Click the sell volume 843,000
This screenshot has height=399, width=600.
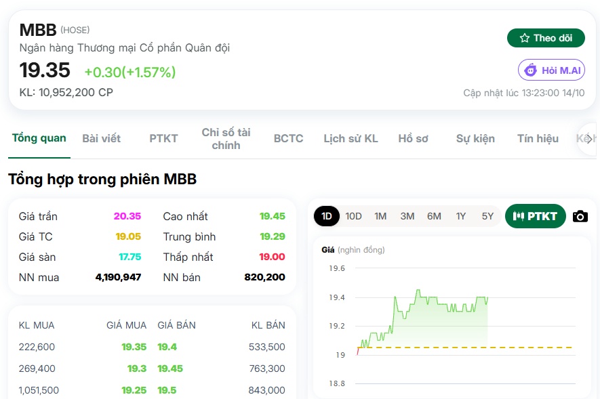click(x=266, y=390)
